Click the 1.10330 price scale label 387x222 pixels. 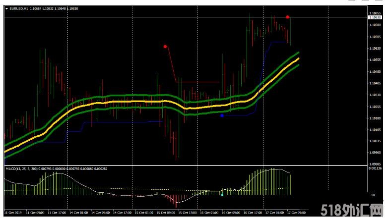point(375,95)
